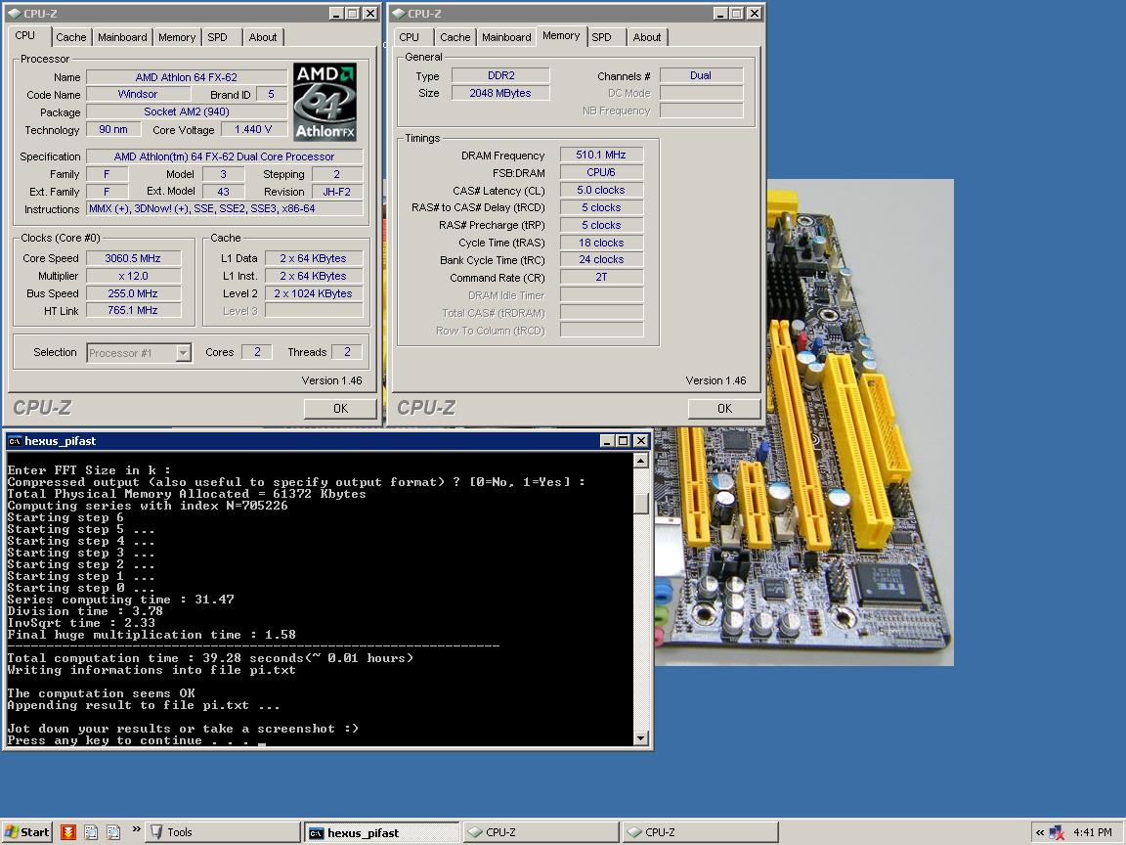The image size is (1126, 845).
Task: Click the left CPU-Z title bar icon
Action: 15,13
